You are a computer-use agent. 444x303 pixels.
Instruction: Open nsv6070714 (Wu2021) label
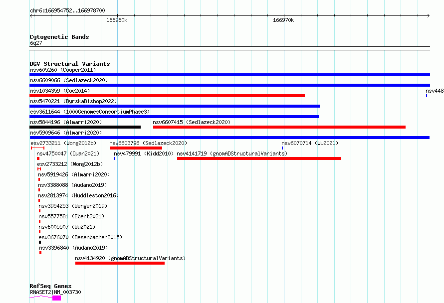pos(310,143)
